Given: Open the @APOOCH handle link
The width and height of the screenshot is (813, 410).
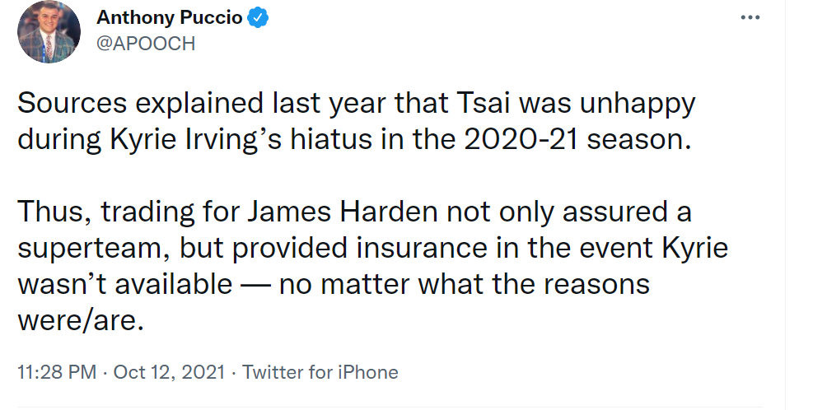Looking at the screenshot, I should pyautogui.click(x=146, y=44).
